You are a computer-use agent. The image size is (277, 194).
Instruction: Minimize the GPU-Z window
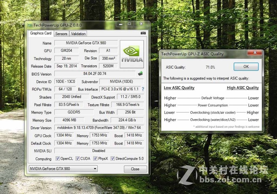121,24
